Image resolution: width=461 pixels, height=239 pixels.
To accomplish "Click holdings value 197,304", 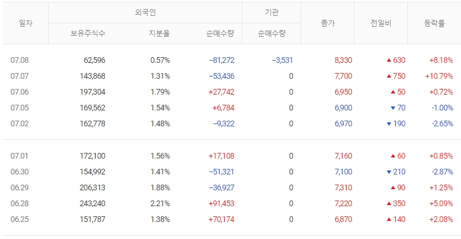I will [x=92, y=92].
